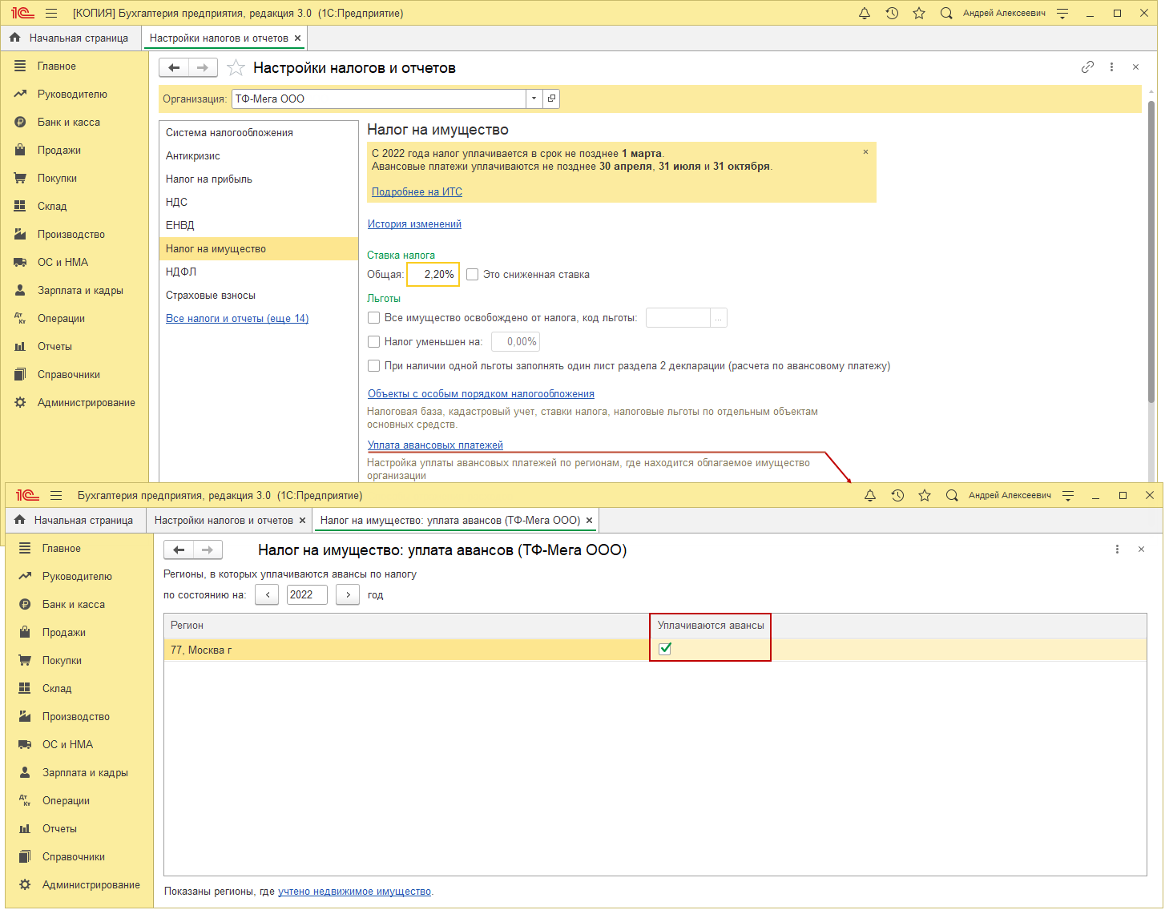Open Уплата авансовых платежей link
Image resolution: width=1165 pixels, height=910 pixels.
point(435,445)
